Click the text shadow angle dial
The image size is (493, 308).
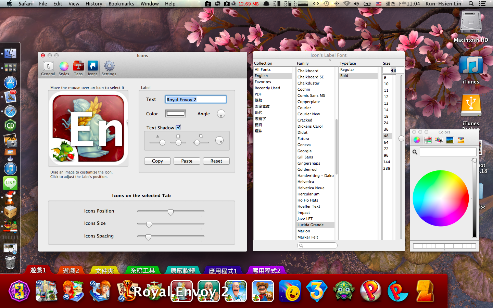[219, 140]
